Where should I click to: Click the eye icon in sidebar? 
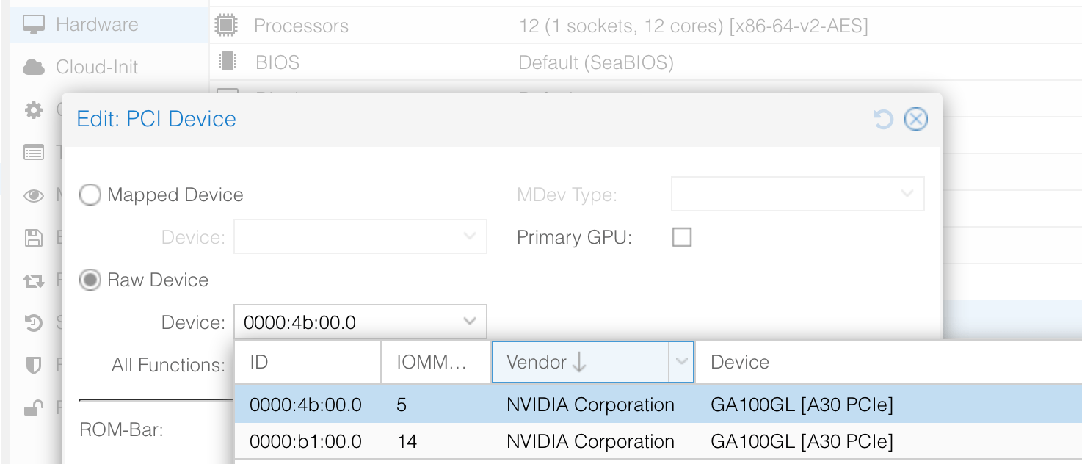[34, 195]
